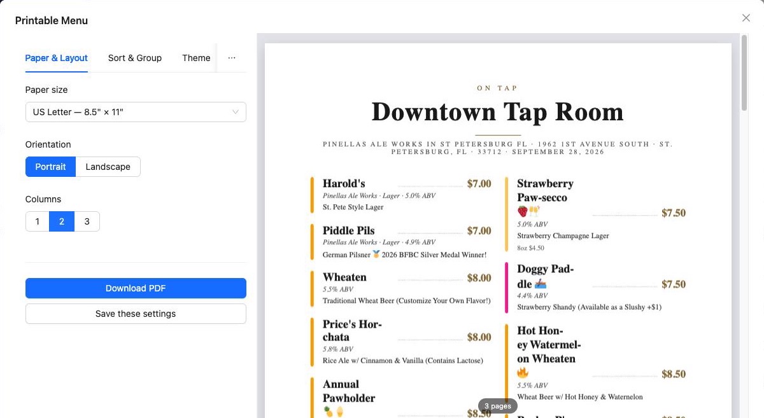Image resolution: width=764 pixels, height=418 pixels.
Task: Click the Harold's beer entry
Action: point(401,195)
